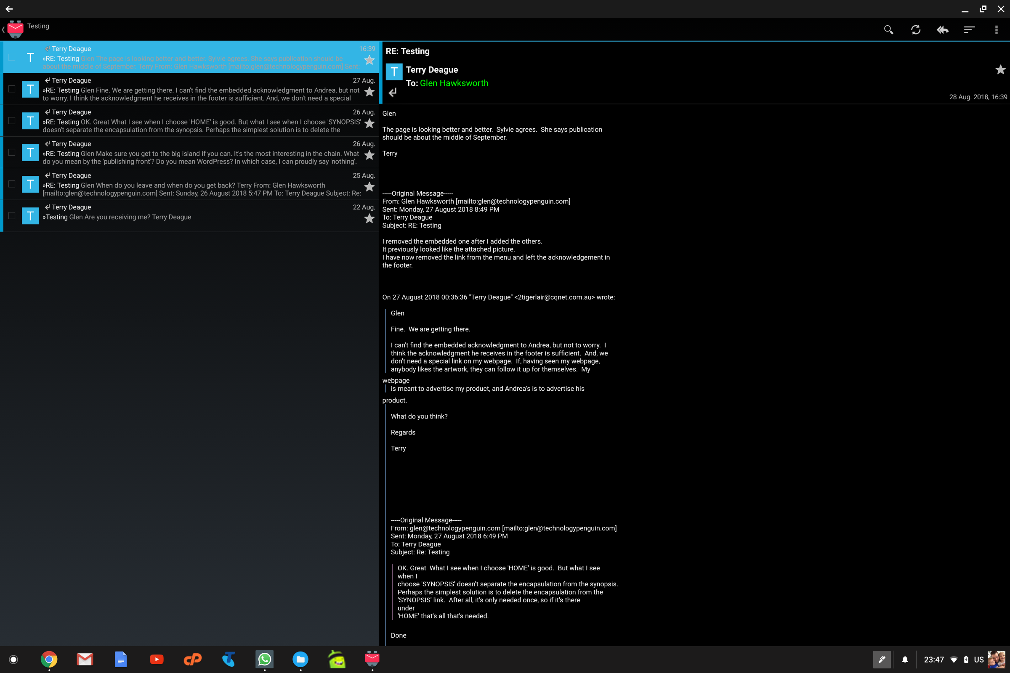Star the 27 Aug. Terry Deague message
Viewport: 1010px width, 673px height.
369,92
